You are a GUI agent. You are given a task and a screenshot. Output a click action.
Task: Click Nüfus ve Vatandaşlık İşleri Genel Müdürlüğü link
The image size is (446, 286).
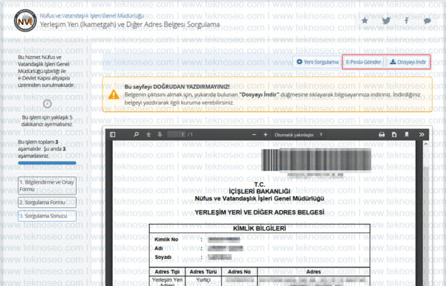(91, 15)
